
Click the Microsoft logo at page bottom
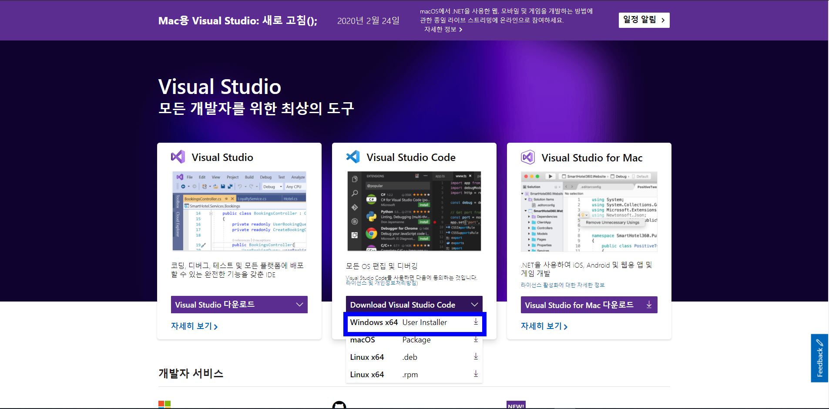coord(164,405)
